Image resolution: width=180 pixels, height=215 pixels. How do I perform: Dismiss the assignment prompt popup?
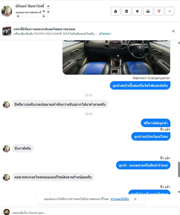135,199
